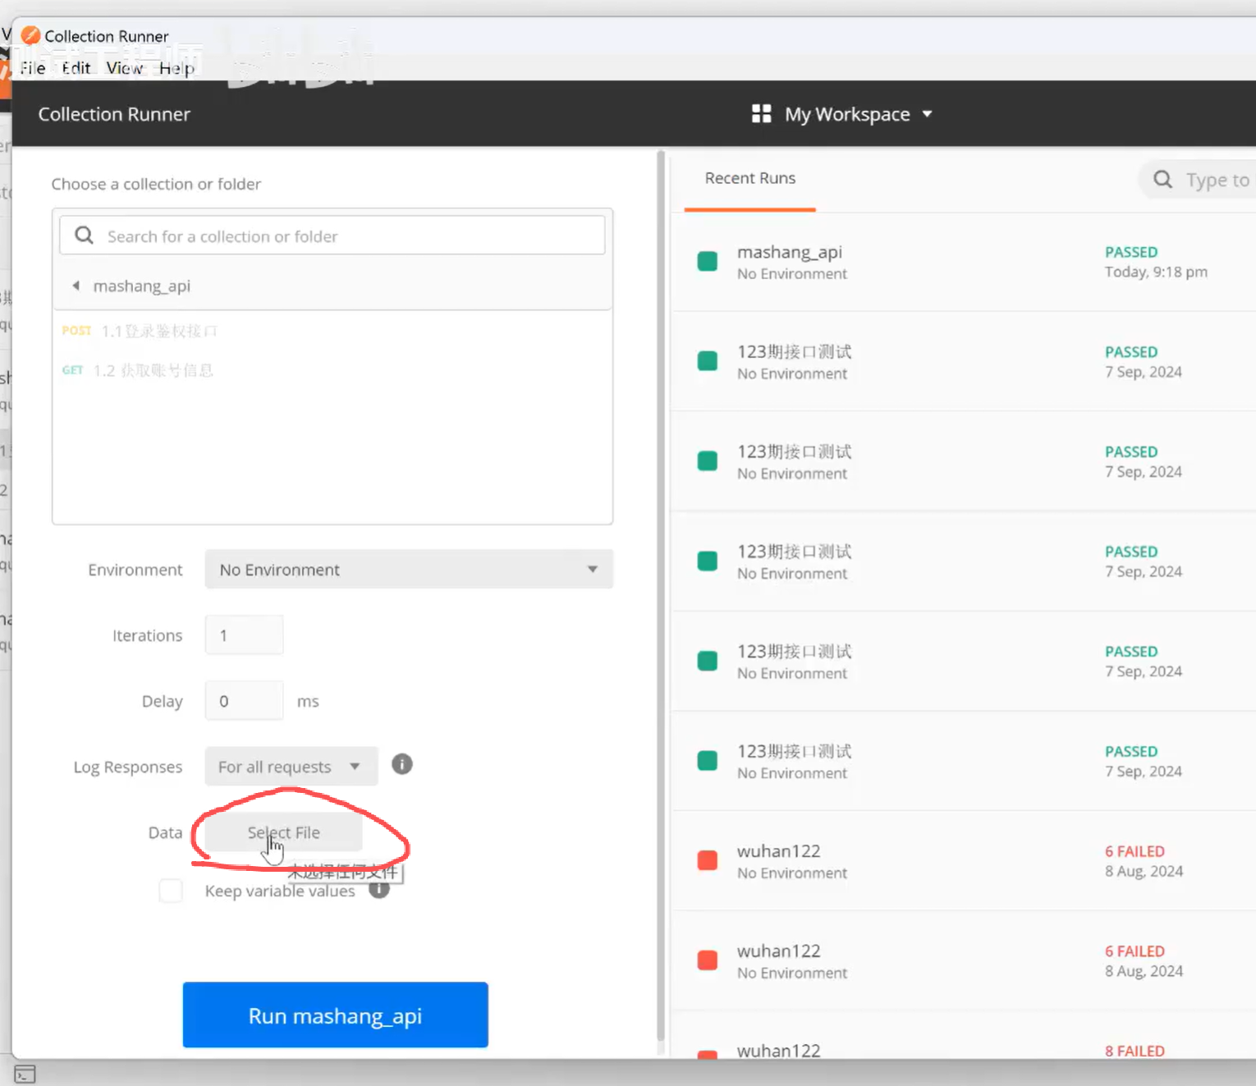
Task: Click the Today, 9:18 pm timestamp
Action: point(1156,272)
